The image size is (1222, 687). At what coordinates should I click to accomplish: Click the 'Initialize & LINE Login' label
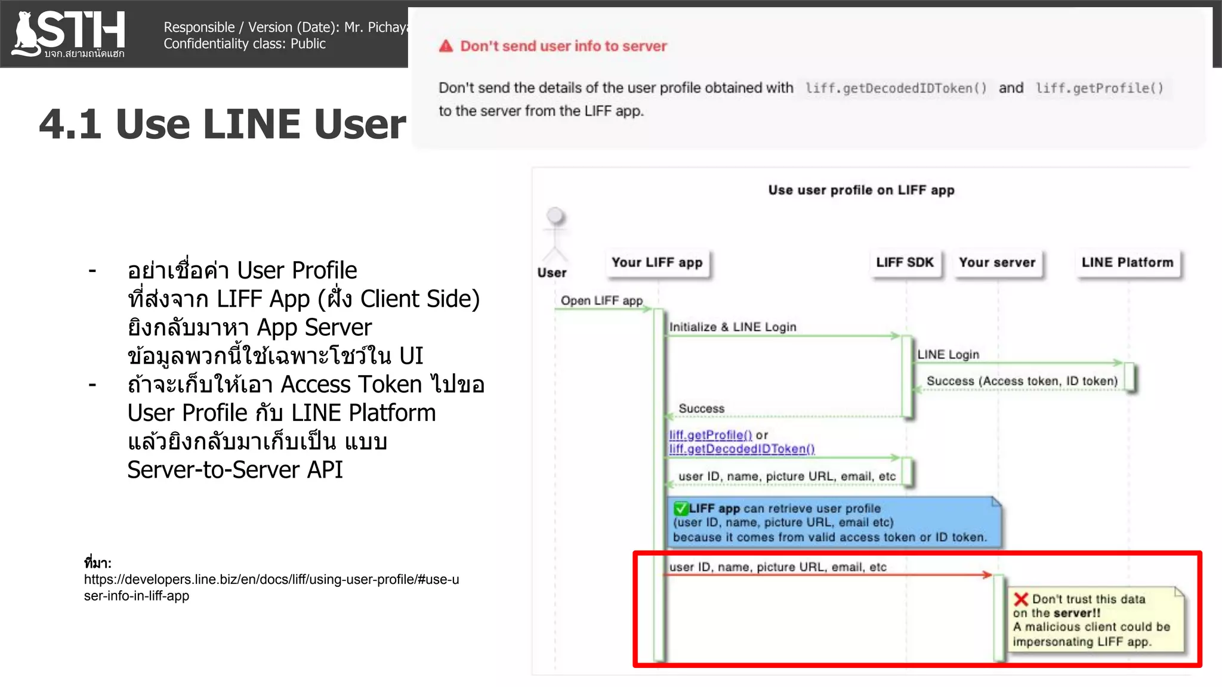(x=733, y=327)
